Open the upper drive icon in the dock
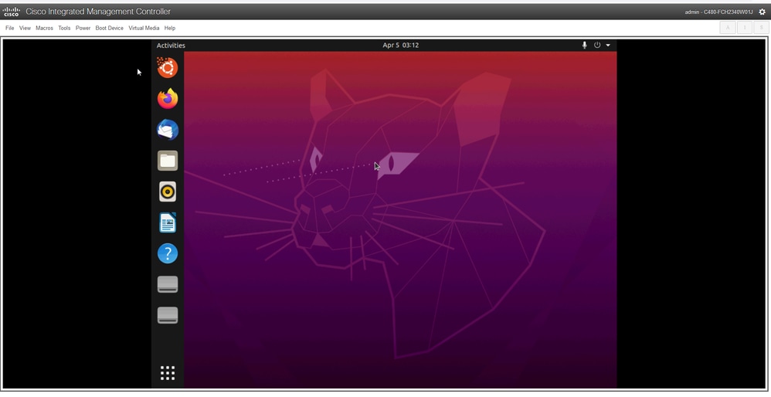771x397 pixels. tap(167, 284)
